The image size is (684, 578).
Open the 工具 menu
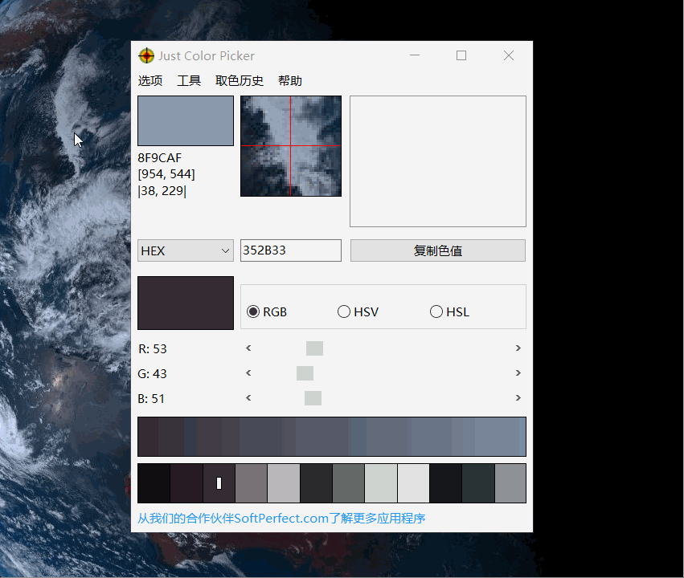point(189,80)
